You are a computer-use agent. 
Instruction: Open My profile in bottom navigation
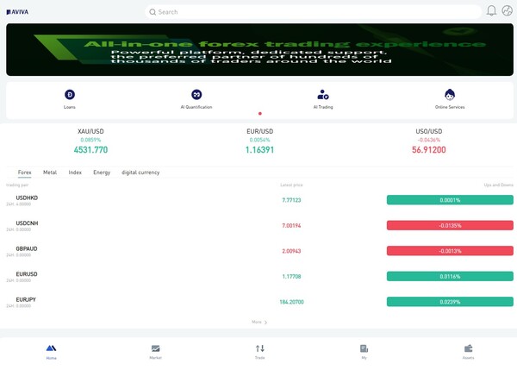click(x=364, y=349)
